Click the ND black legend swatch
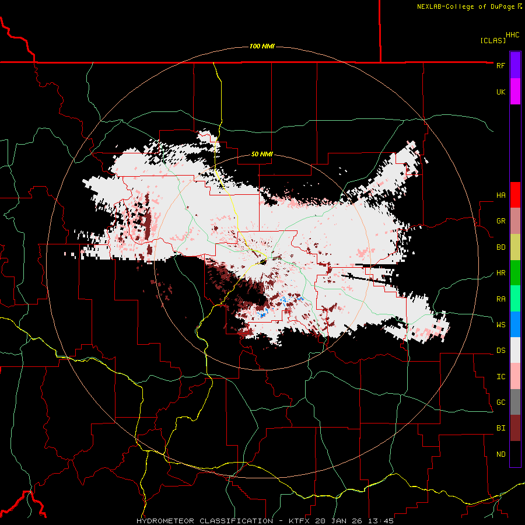This screenshot has width=525, height=525. click(x=515, y=454)
